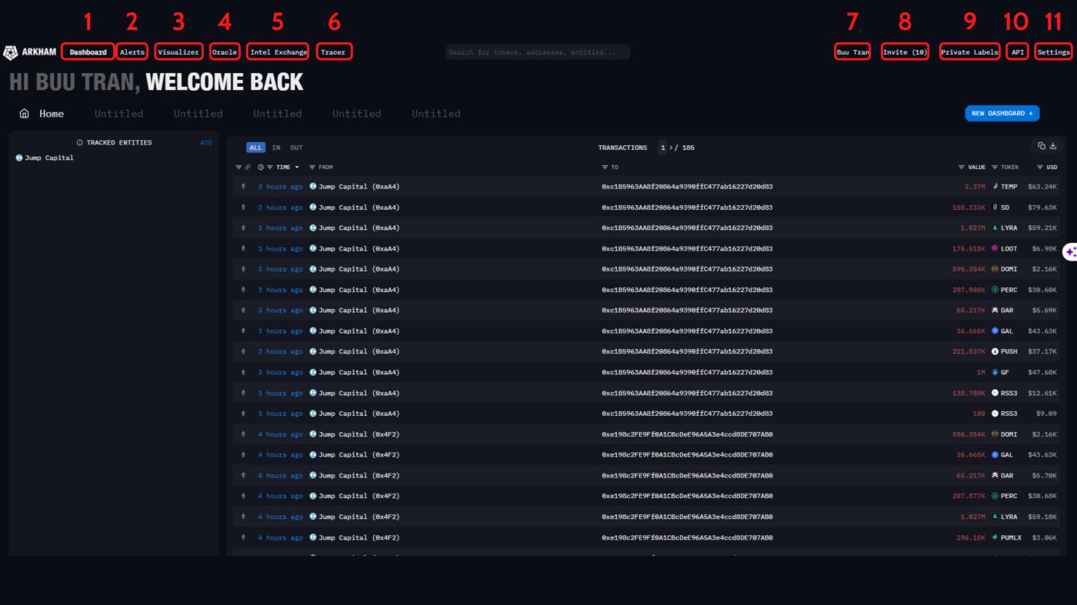Image resolution: width=1077 pixels, height=605 pixels.
Task: Select the ALL transactions filter
Action: (255, 148)
